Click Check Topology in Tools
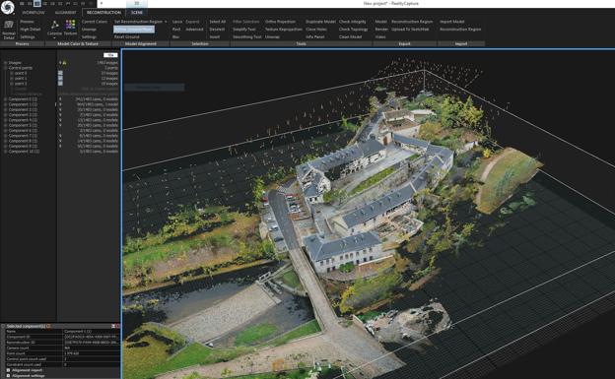The height and width of the screenshot is (379, 615). [353, 30]
